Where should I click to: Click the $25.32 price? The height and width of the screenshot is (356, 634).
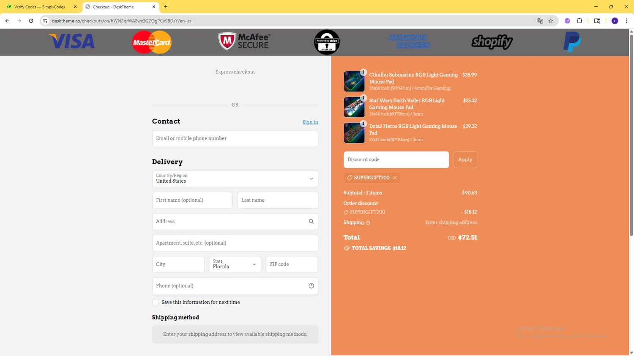pyautogui.click(x=470, y=101)
